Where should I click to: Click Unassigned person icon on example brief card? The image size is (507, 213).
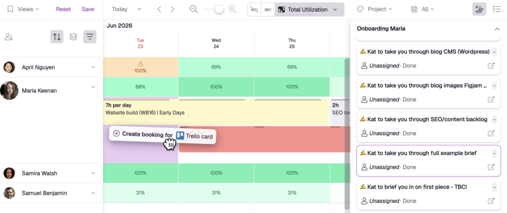coord(364,167)
